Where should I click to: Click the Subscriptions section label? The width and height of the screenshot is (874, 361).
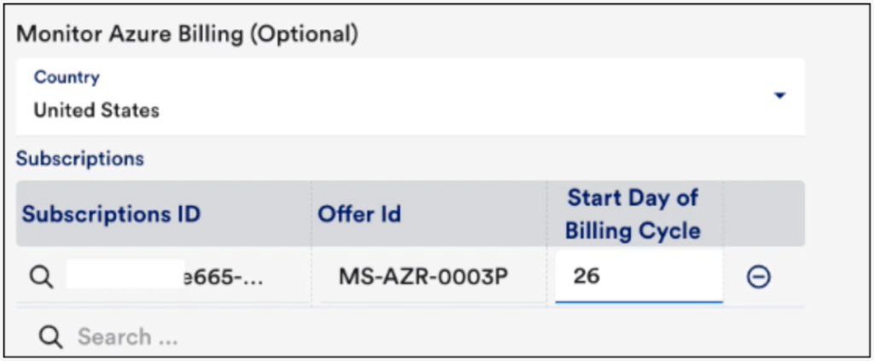pyautogui.click(x=80, y=159)
